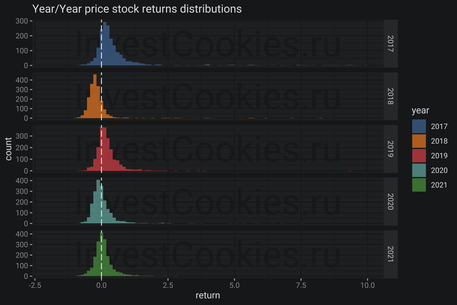Screen dimensions: 457x305
Task: Click the 10.0 tick label on x-axis
Action: click(x=367, y=285)
